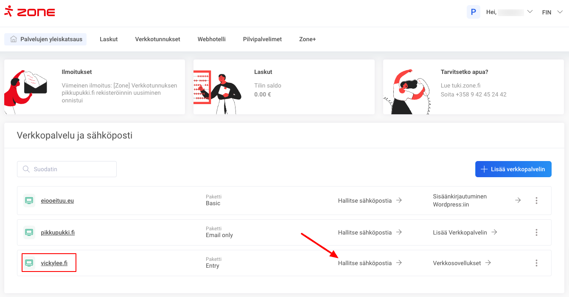Go to Webhotelli tab
Screen dimensions: 569x297
click(211, 39)
